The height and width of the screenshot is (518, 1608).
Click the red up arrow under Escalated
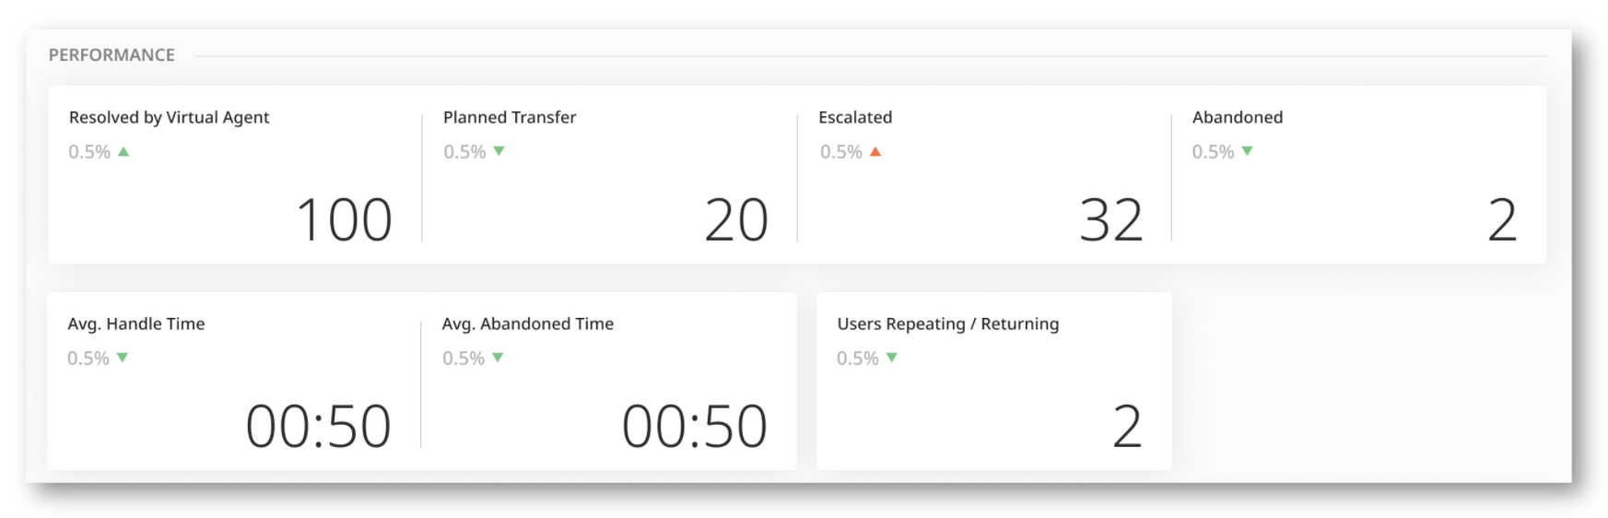(x=875, y=152)
